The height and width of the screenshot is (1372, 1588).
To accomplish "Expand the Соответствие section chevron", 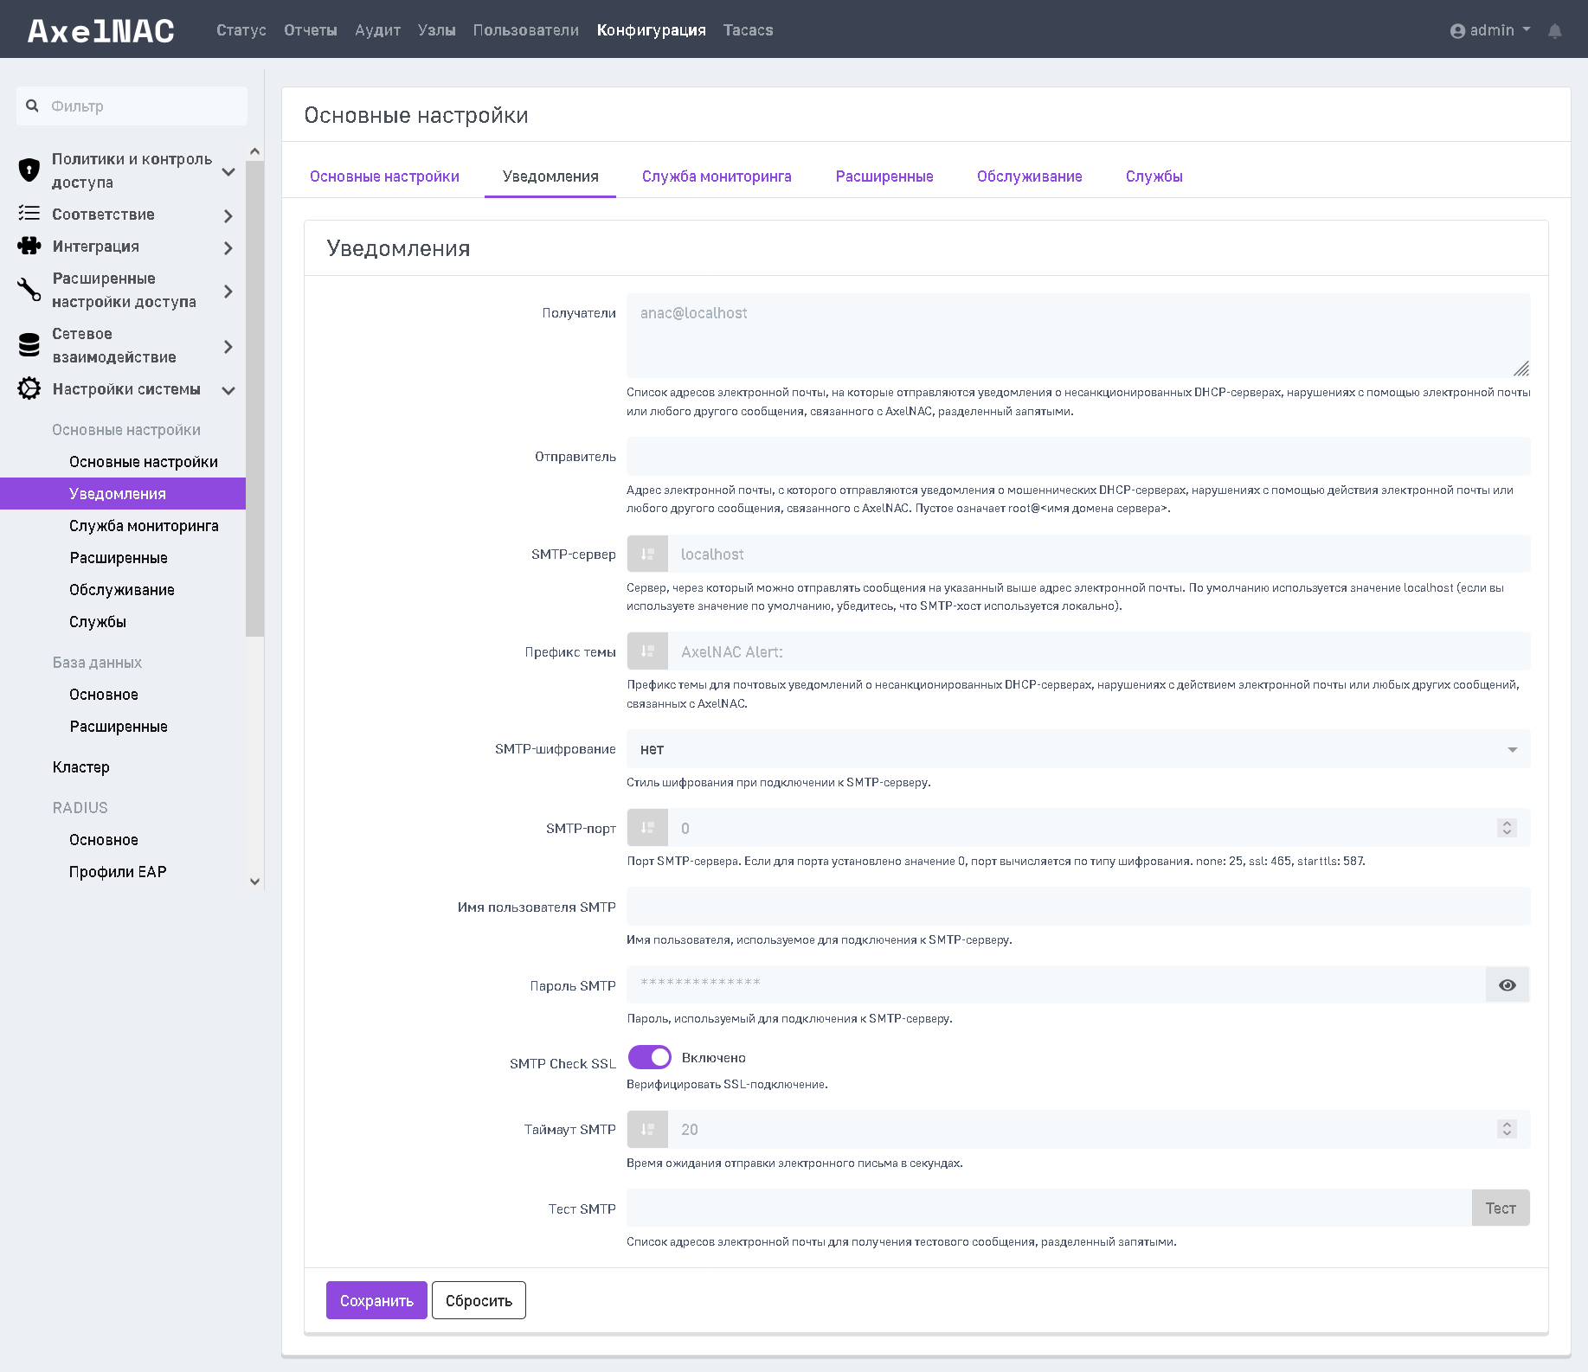I will point(228,215).
